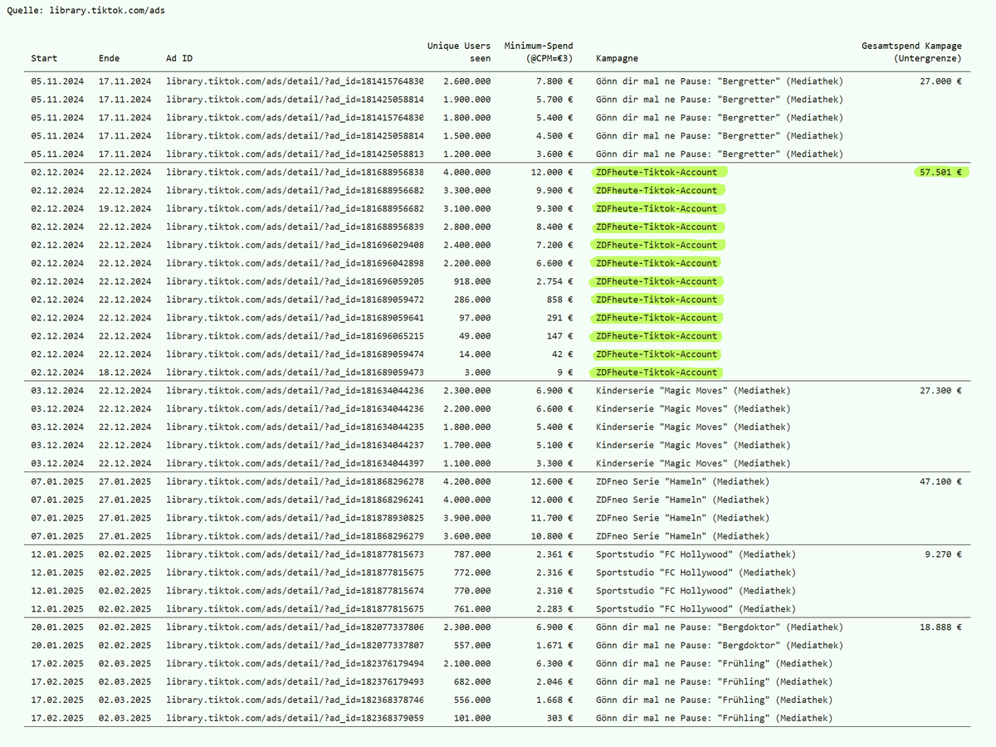Click the minimum spend "9.900 €"
Image resolution: width=996 pixels, height=747 pixels.
(554, 191)
